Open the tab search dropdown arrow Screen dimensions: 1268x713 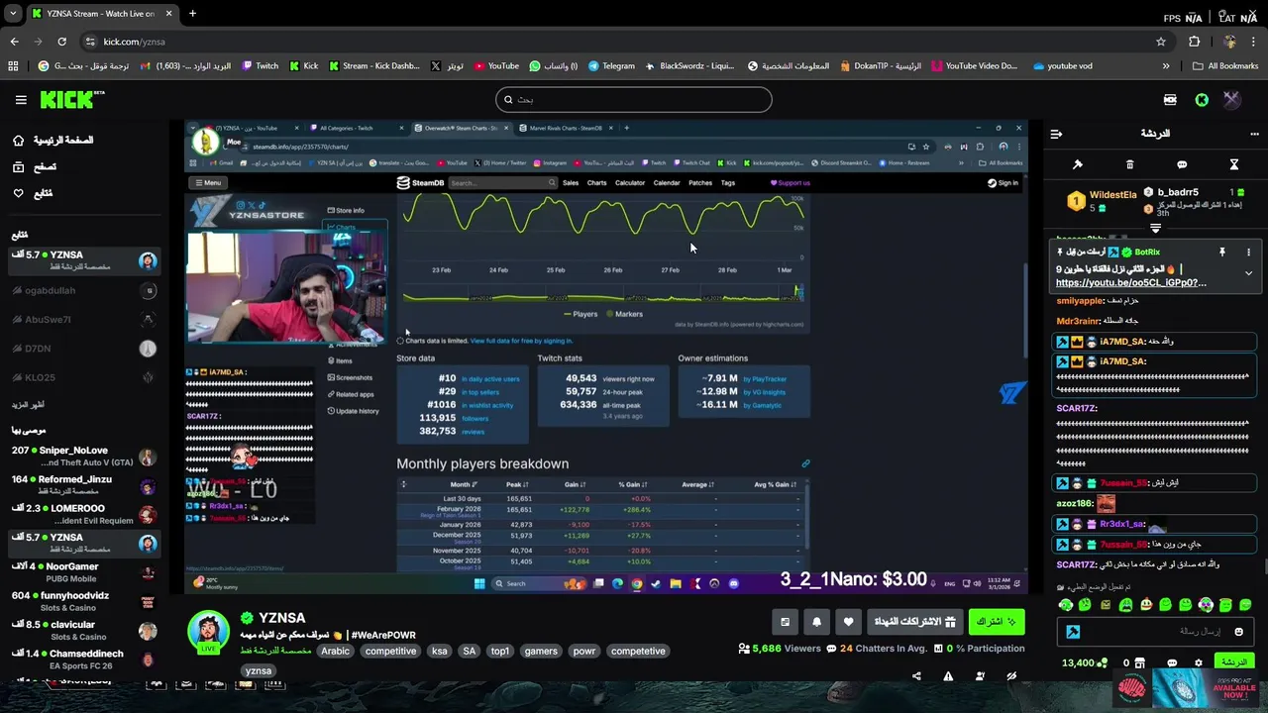(x=13, y=14)
